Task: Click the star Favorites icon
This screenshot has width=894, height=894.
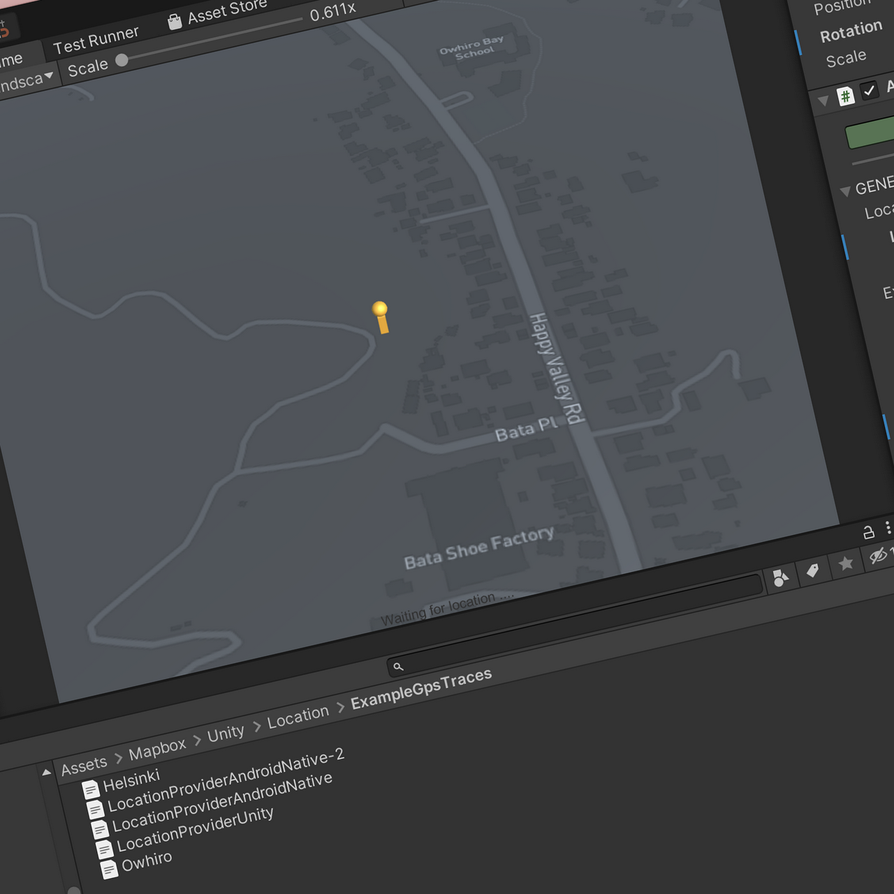Action: [x=846, y=563]
